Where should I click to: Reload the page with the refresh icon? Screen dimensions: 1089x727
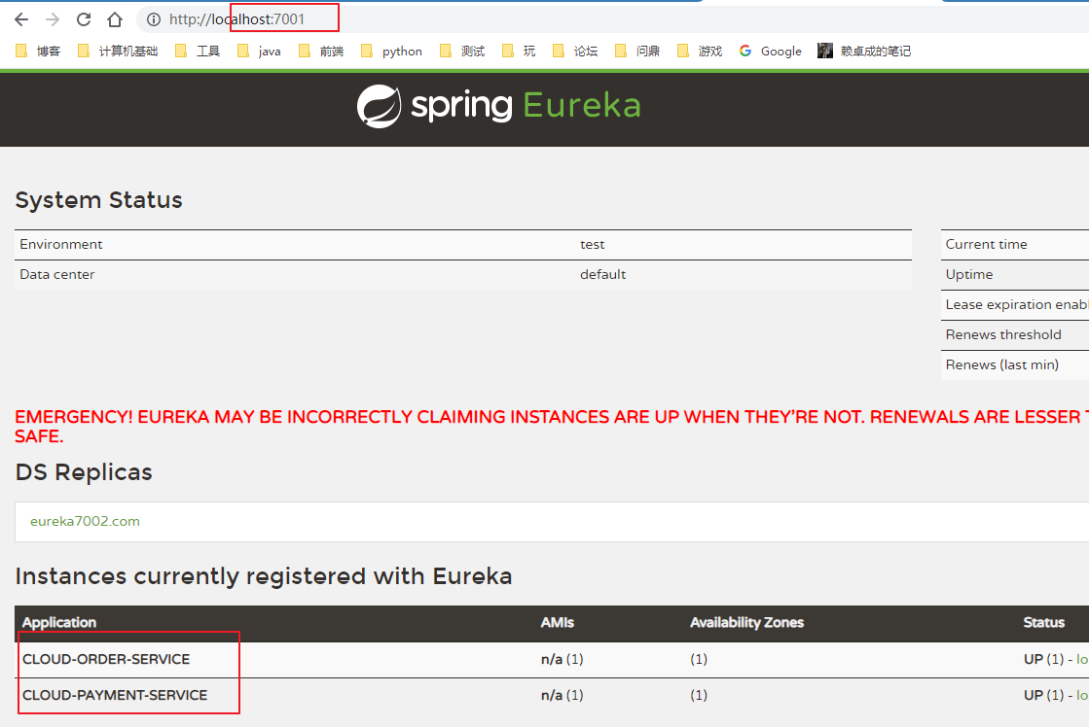click(x=84, y=19)
